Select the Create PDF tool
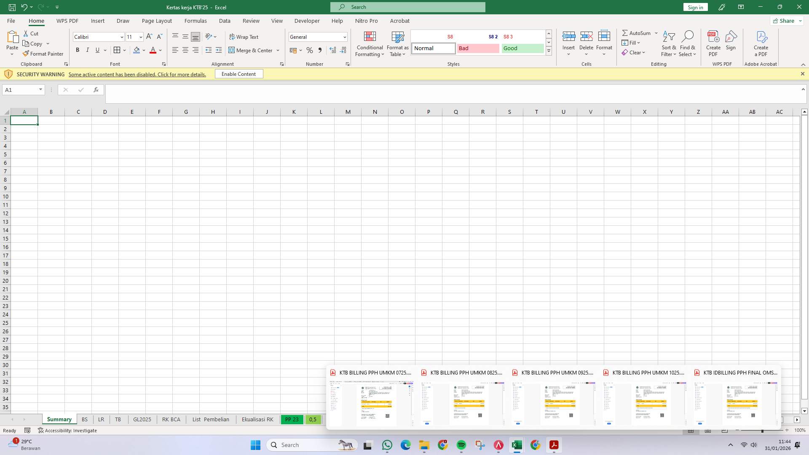The image size is (809, 455). [x=713, y=43]
